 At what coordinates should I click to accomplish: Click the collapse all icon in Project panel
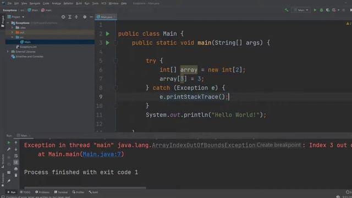click(x=76, y=17)
